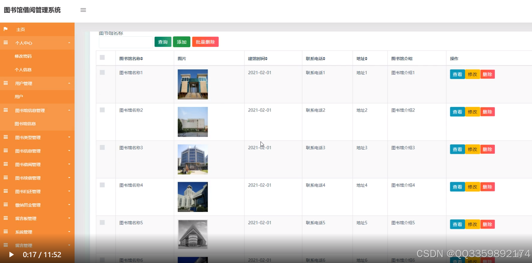
Task: Click the grid icon beside 图书馆信息管理
Action: [6, 110]
